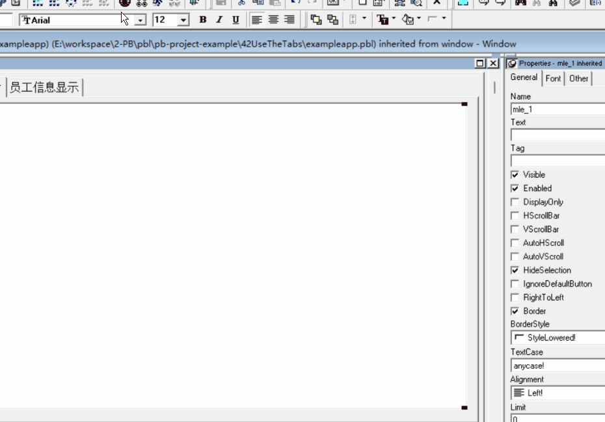Click the Properties panel title icon

click(512, 64)
